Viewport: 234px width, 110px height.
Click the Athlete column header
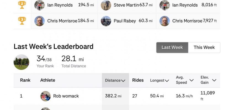pyautogui.click(x=48, y=80)
